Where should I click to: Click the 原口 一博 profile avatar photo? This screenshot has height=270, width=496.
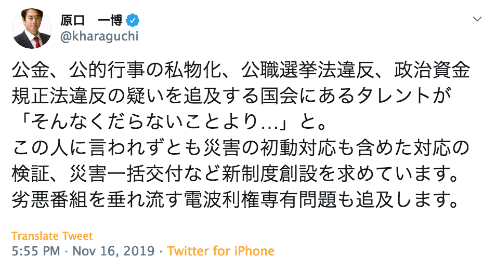coord(32,28)
